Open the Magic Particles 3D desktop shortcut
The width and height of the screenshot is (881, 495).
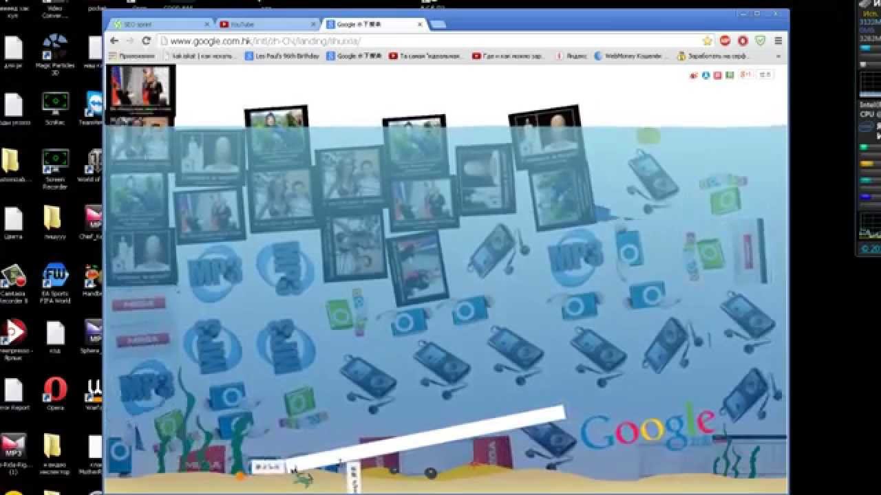[55, 54]
